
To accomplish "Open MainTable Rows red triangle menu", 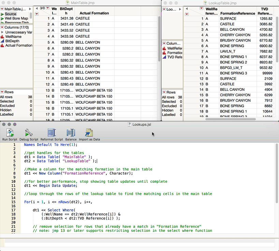I will tap(2, 92).
